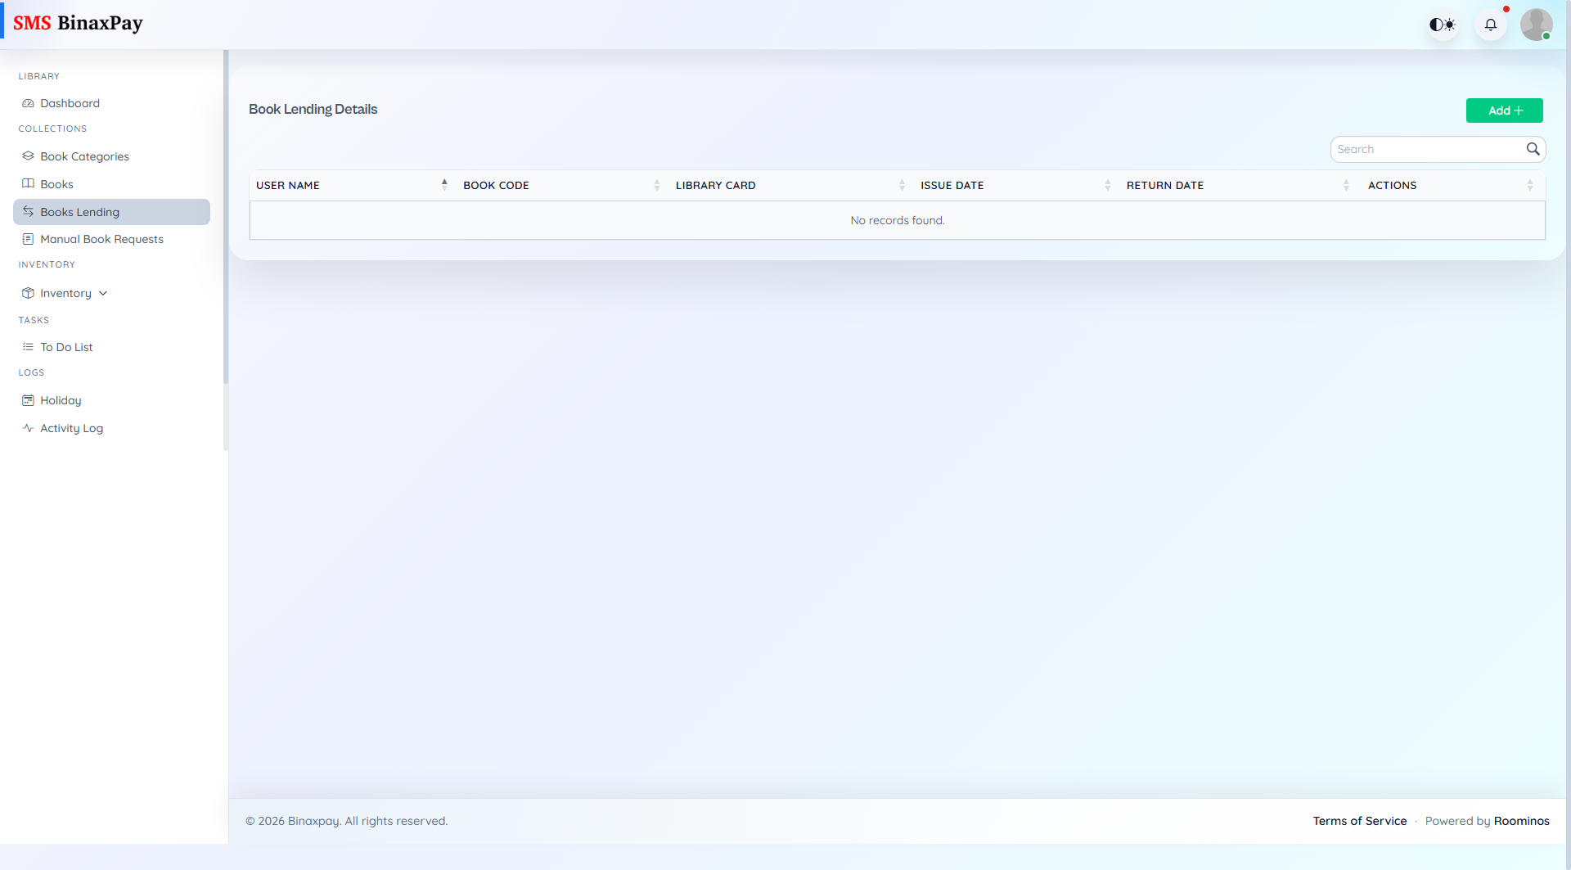
Task: Select the Books Lending exchange icon
Action: (28, 211)
